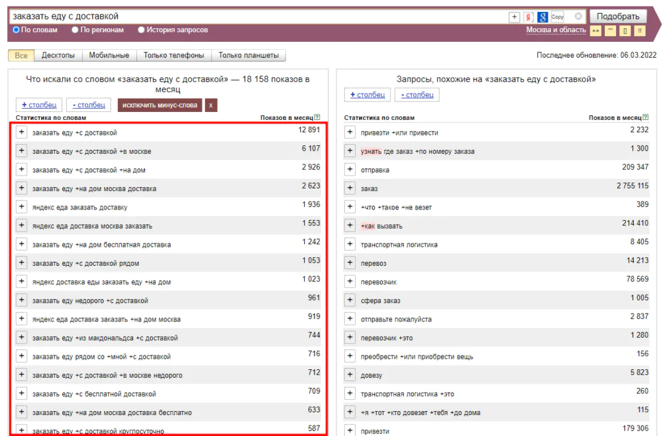Add similar query отправка with plus

click(350, 170)
